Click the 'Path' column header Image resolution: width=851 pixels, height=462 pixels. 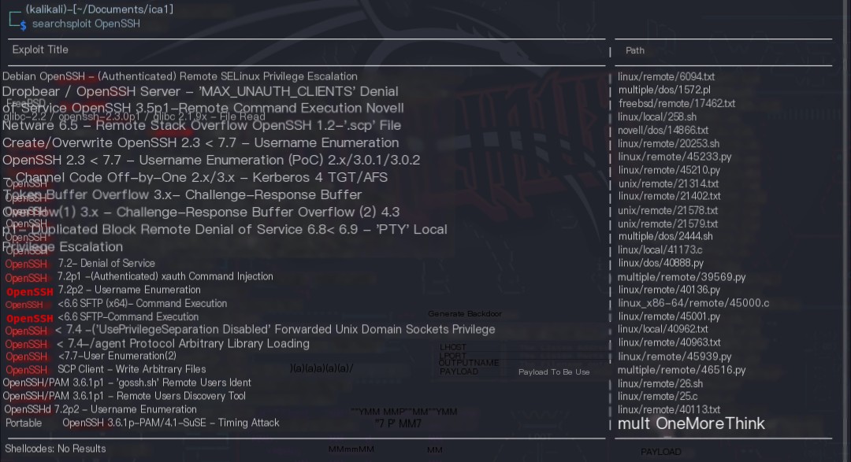click(635, 50)
